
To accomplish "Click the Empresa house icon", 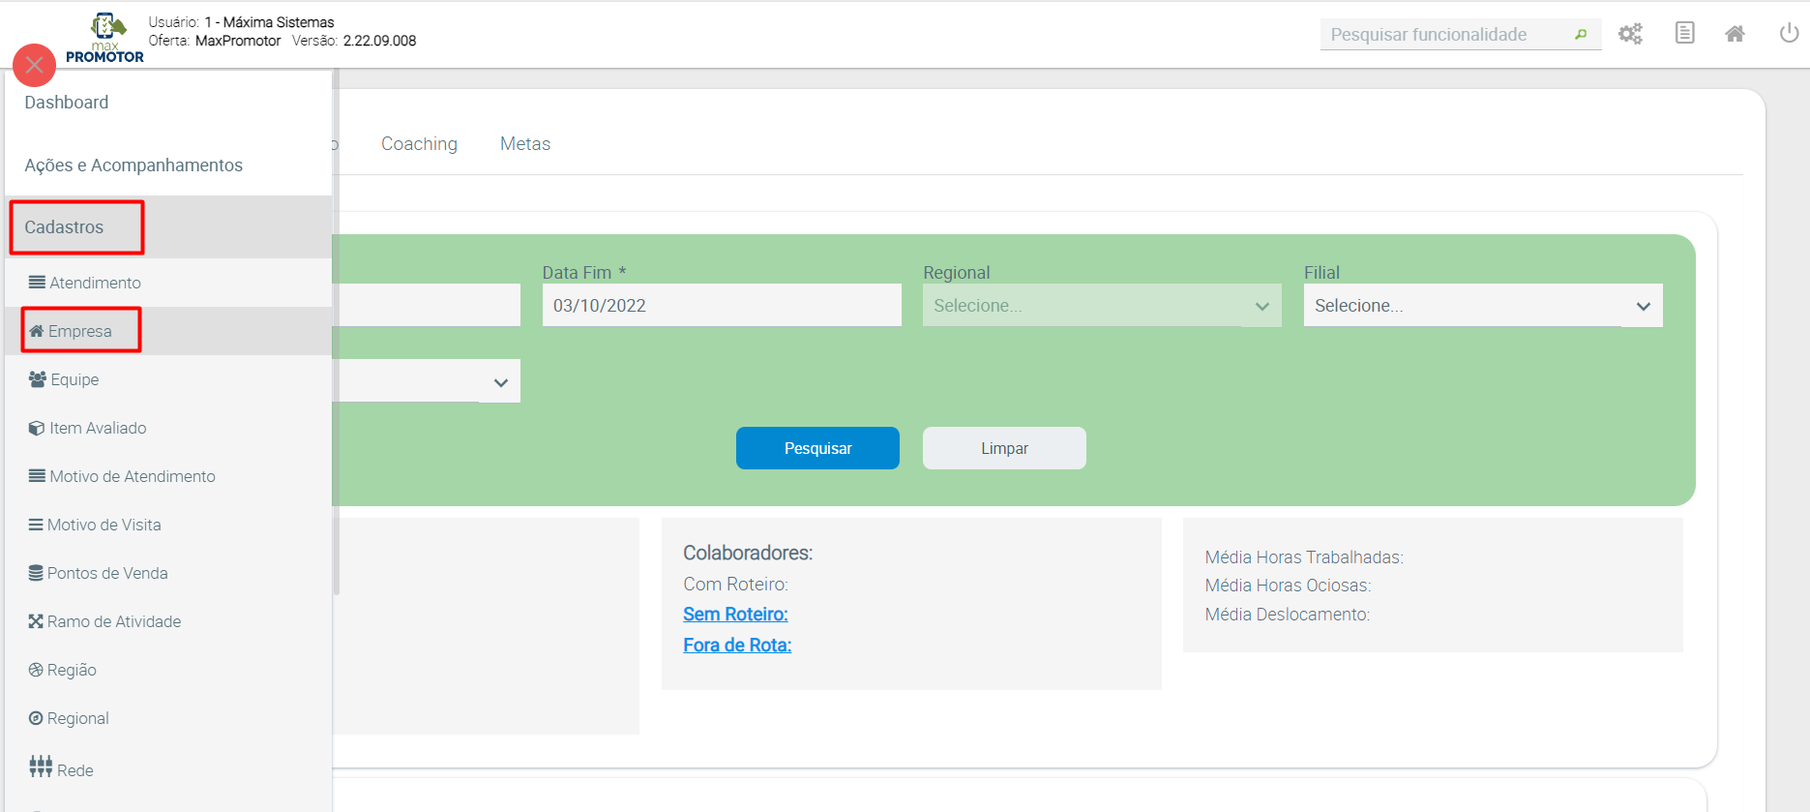I will (x=37, y=331).
